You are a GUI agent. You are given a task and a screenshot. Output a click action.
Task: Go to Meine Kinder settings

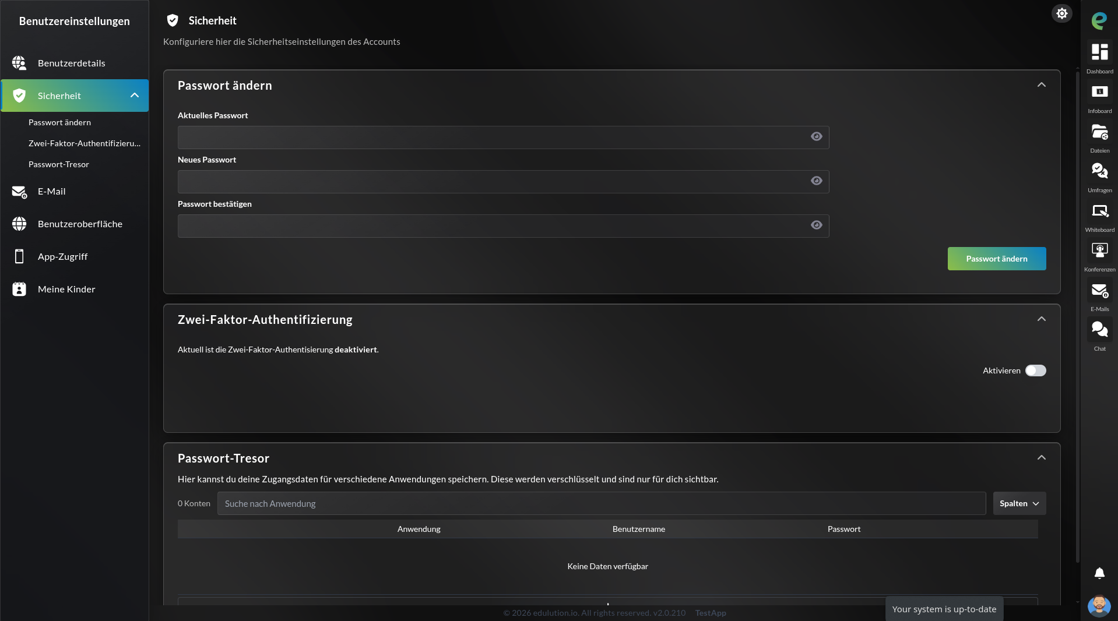tap(75, 289)
